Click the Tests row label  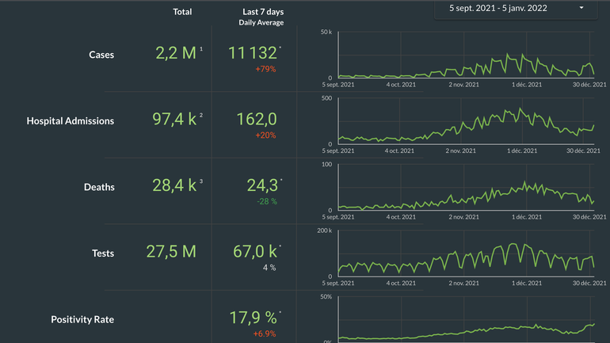103,253
